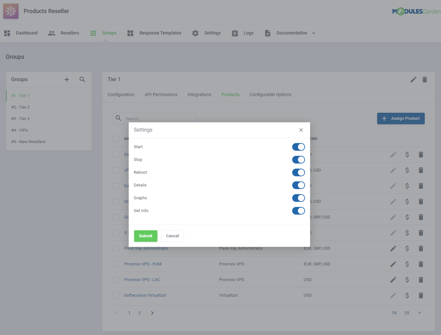Edit the Tier 1 group pencil icon
The width and height of the screenshot is (441, 335).
tap(413, 79)
